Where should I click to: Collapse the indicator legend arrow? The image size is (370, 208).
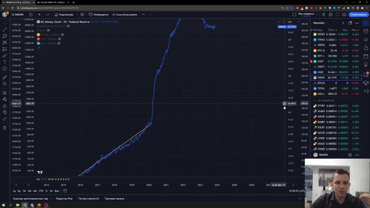click(x=39, y=48)
